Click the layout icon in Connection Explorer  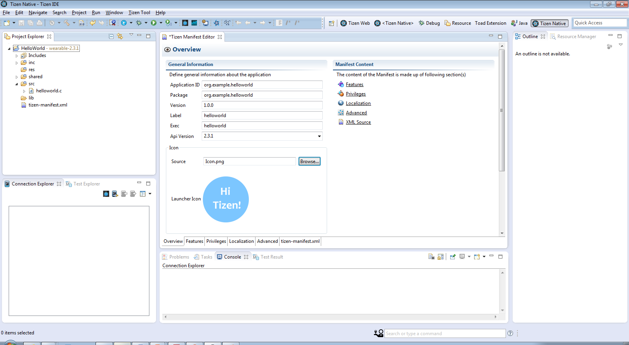point(143,194)
